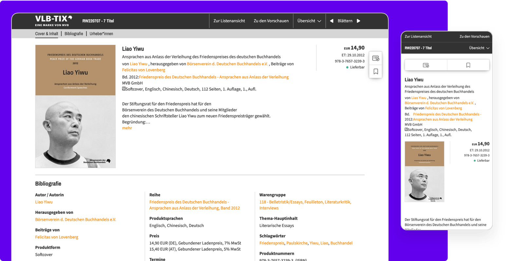This screenshot has height=261, width=524.
Task: Open Börsenverein link under Herausgegeben von
Action: (76, 220)
